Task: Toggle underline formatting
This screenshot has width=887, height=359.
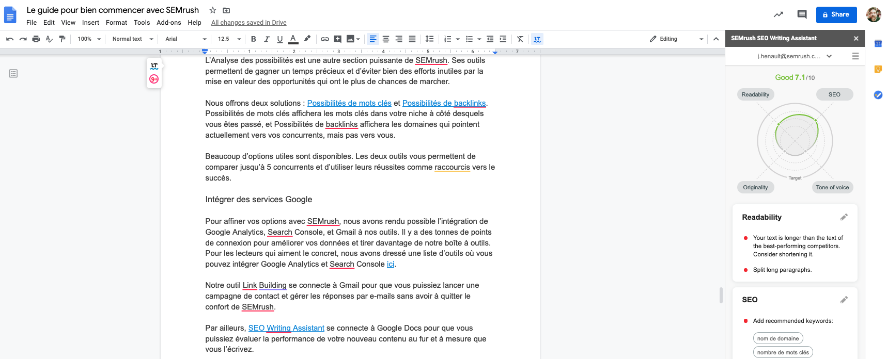Action: click(280, 39)
